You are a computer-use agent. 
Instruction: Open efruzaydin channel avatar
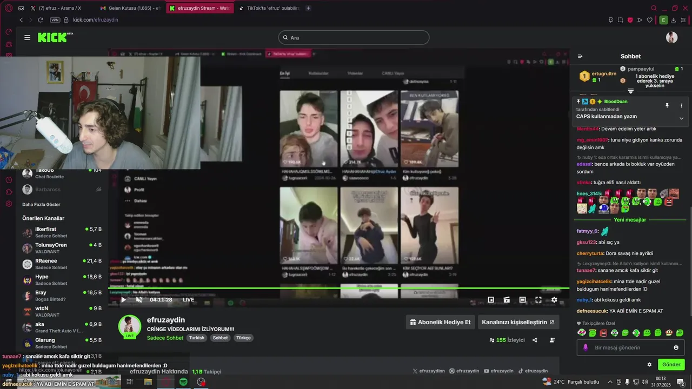pyautogui.click(x=130, y=326)
